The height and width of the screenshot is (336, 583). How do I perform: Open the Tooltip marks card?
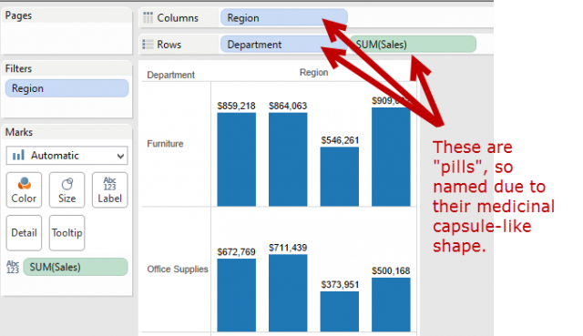coord(66,233)
